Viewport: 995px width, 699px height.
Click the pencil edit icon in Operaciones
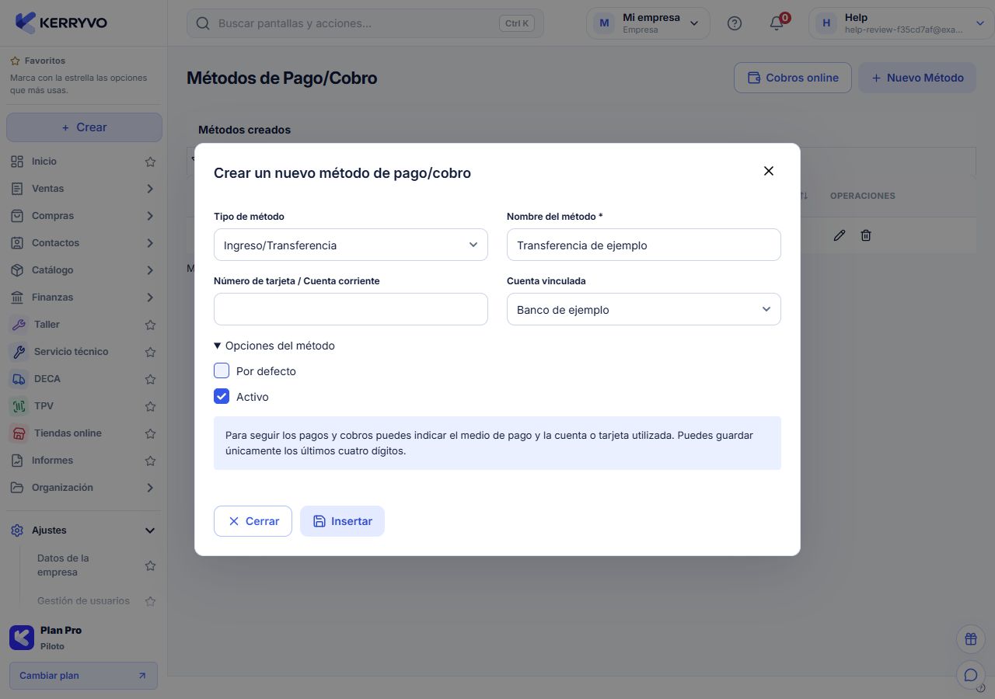click(x=839, y=235)
